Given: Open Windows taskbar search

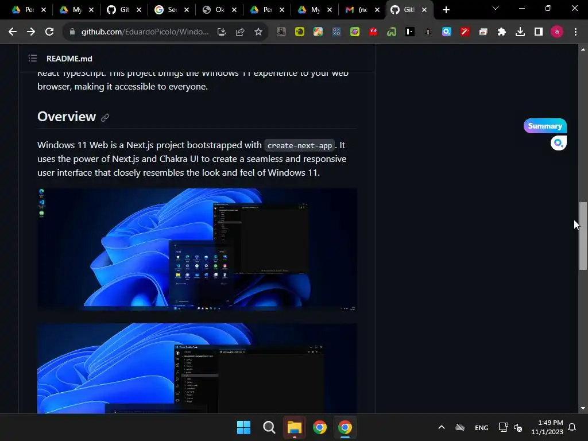Looking at the screenshot, I should 269,427.
